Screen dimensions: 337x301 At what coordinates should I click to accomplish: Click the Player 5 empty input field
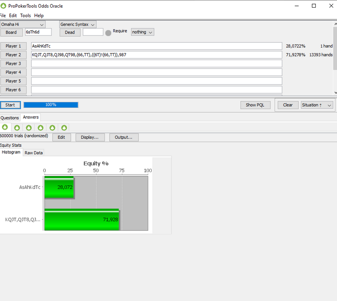tap(156, 81)
